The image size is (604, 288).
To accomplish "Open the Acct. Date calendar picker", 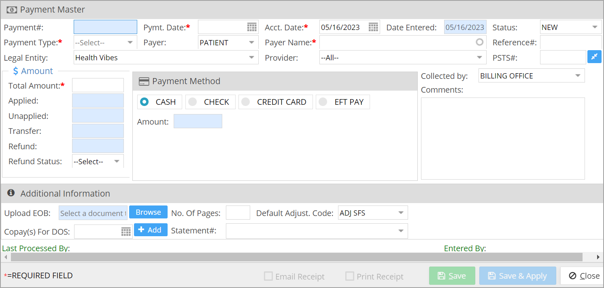I will [x=373, y=27].
